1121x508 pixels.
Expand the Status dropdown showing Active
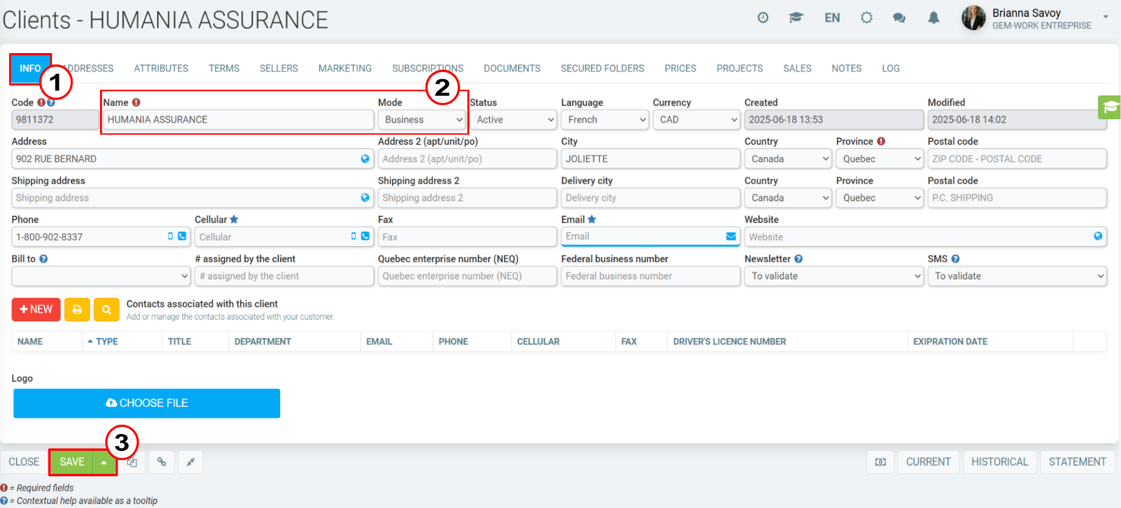point(513,120)
